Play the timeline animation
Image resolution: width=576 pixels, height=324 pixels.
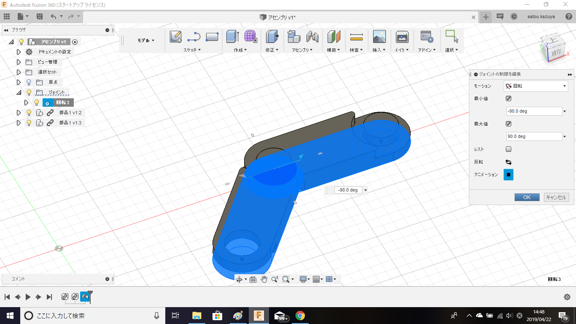pyautogui.click(x=28, y=297)
